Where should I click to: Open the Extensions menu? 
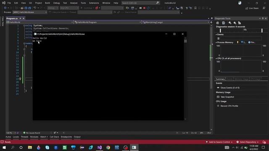point(94,3)
